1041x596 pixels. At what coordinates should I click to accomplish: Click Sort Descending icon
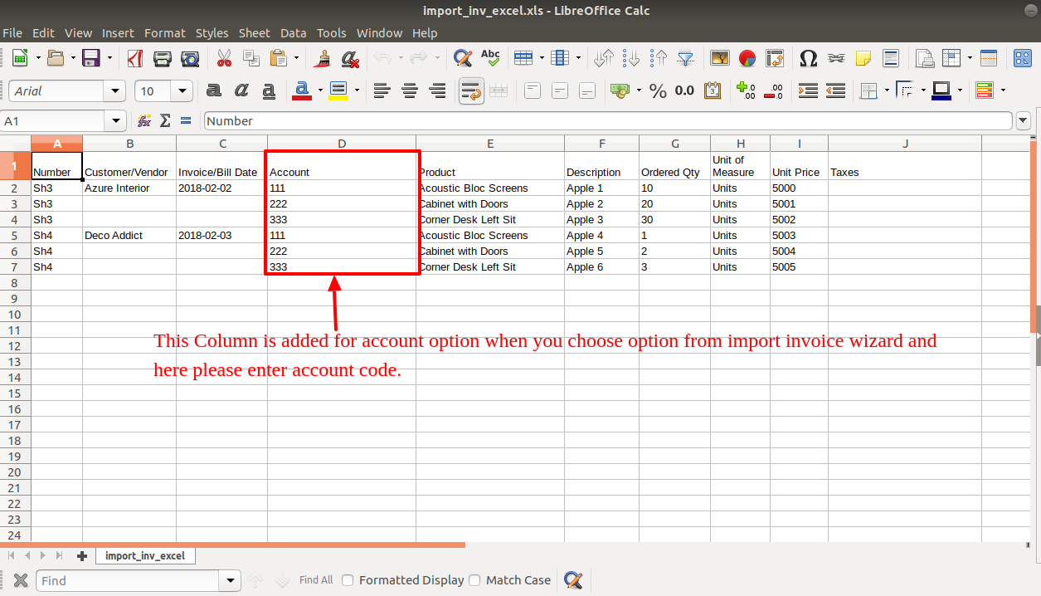tap(659, 58)
